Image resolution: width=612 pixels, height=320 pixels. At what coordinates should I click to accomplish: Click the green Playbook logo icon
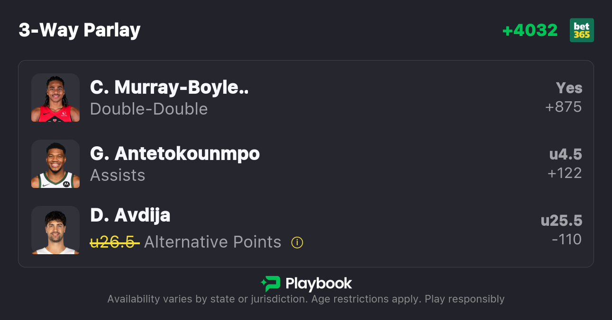pos(270,284)
